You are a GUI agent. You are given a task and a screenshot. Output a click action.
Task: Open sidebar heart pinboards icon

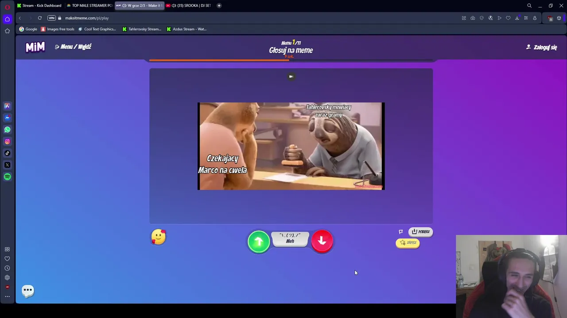[7, 259]
